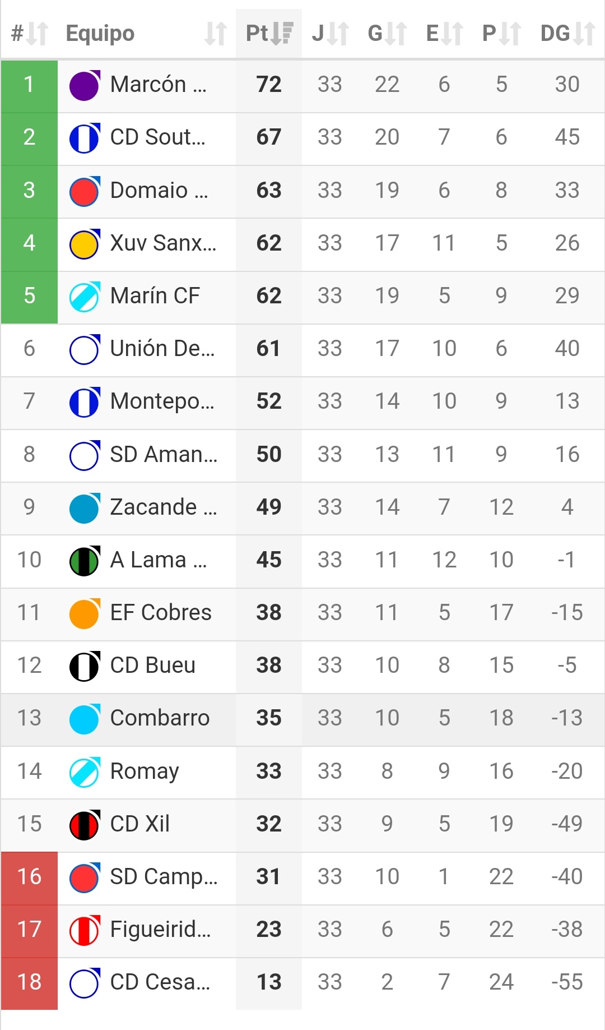Click the red-black CD Xil crest
605x1030 pixels.
pyautogui.click(x=85, y=825)
